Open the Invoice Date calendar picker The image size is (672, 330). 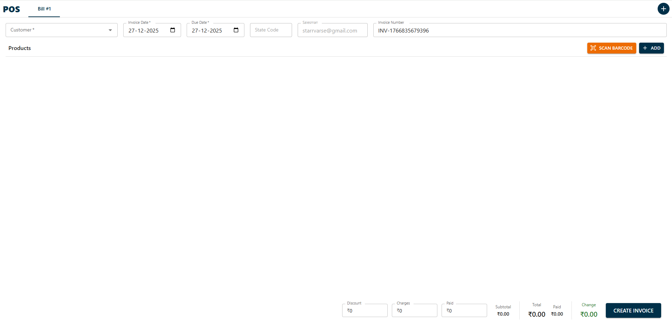pyautogui.click(x=172, y=30)
